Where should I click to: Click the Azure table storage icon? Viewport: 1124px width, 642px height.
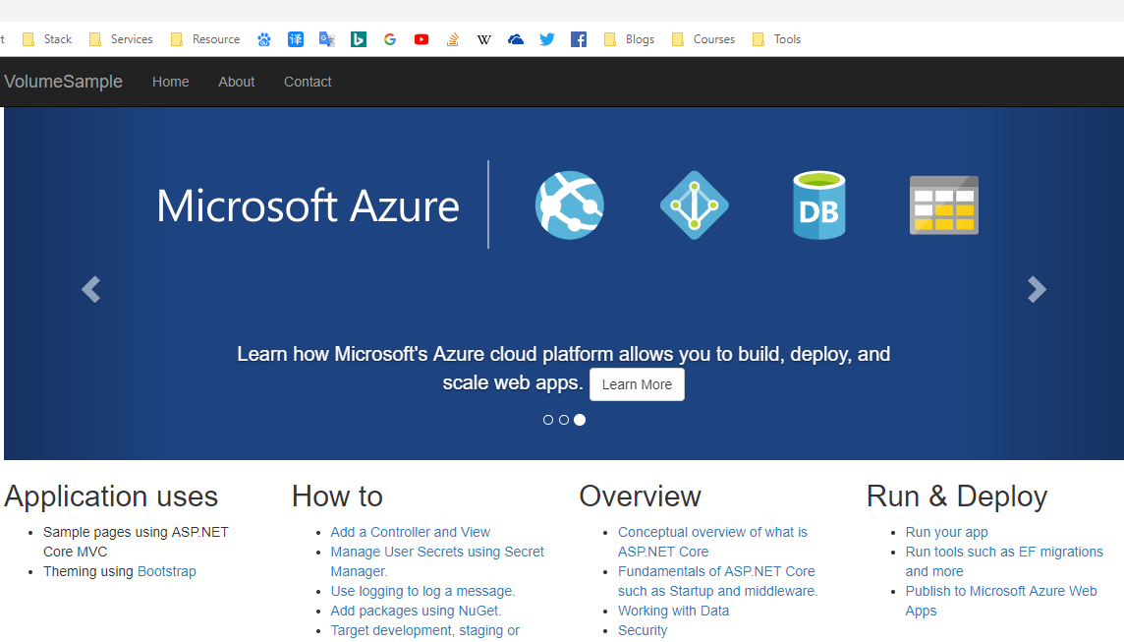pos(944,205)
